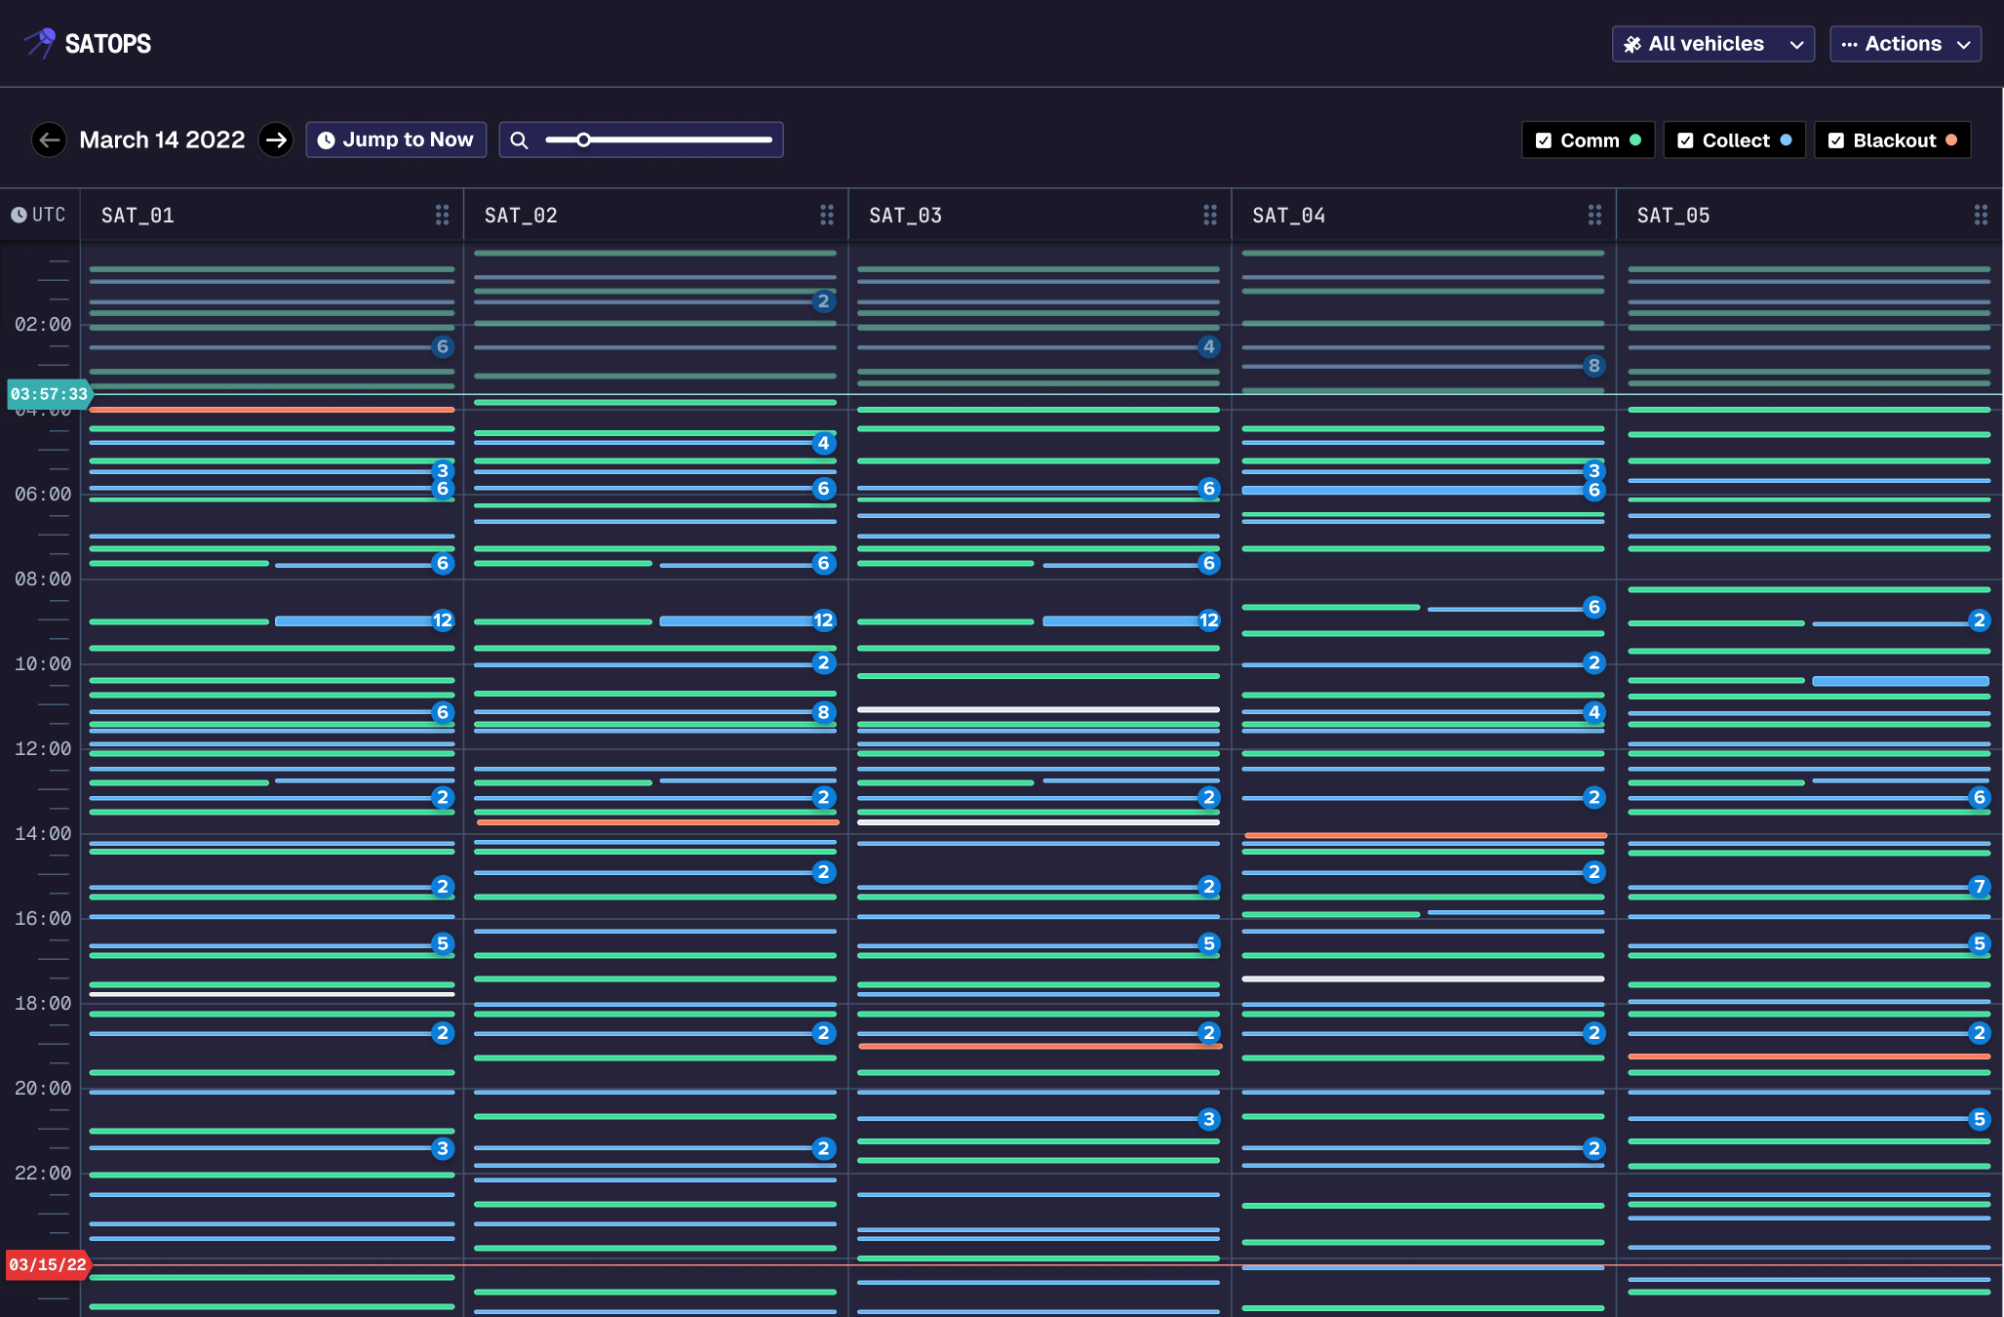Click the SATOPS satellite logo icon
The height and width of the screenshot is (1317, 2004).
pyautogui.click(x=41, y=43)
